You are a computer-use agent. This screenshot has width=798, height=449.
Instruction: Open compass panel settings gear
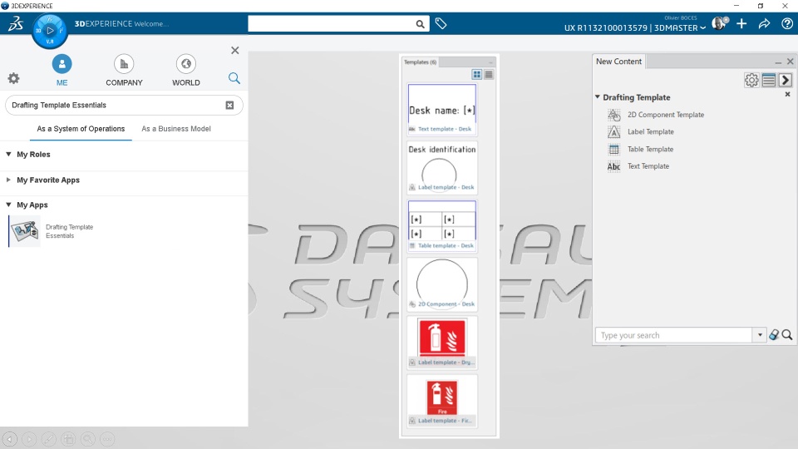click(x=14, y=78)
